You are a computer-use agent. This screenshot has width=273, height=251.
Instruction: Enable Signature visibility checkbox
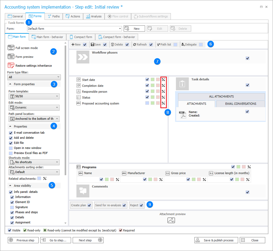(12, 207)
